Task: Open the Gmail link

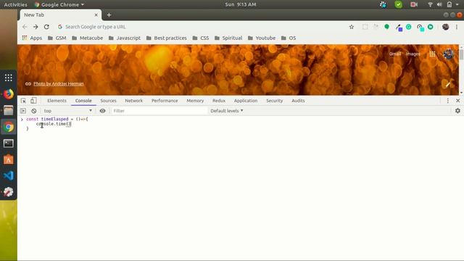Action: 395,54
